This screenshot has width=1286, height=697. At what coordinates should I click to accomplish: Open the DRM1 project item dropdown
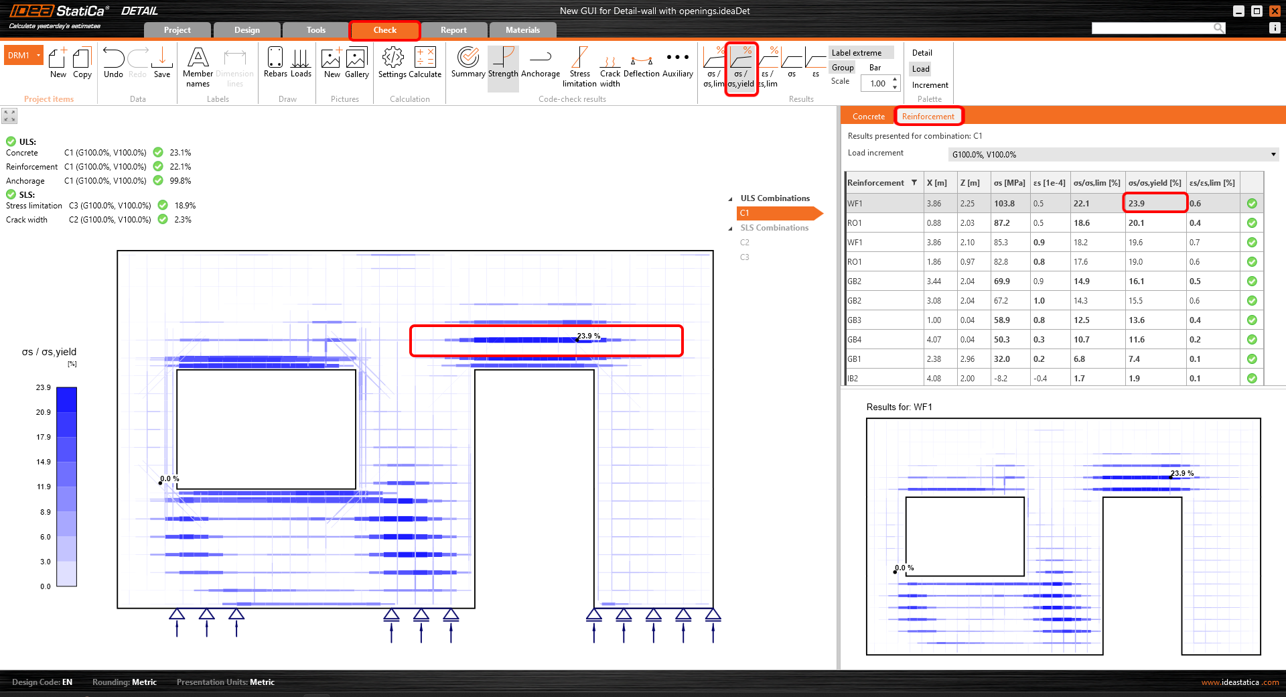[38, 56]
